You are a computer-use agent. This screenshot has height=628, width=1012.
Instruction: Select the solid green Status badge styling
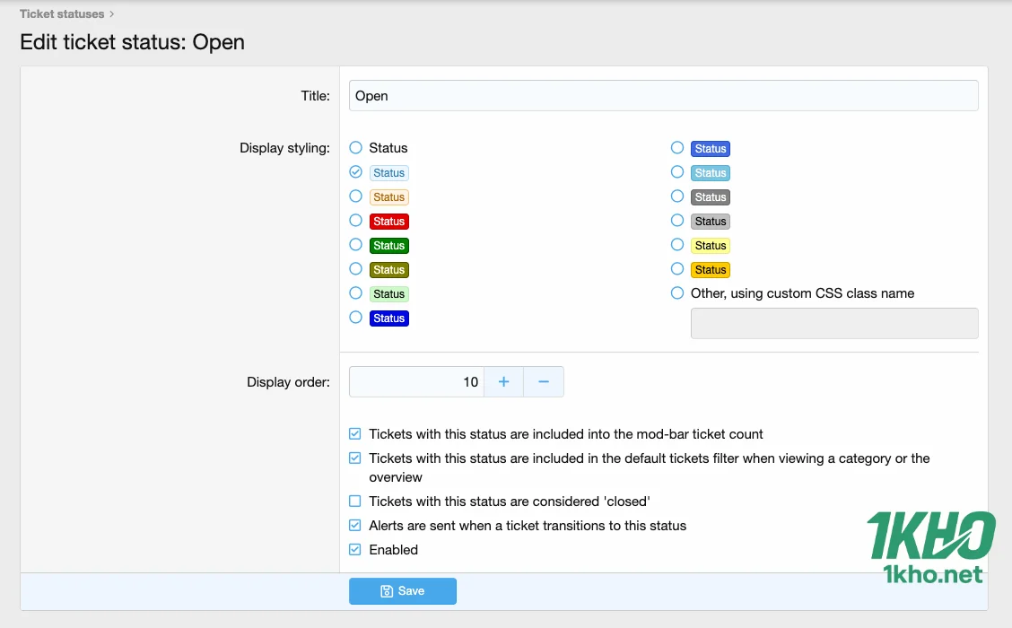tap(355, 245)
